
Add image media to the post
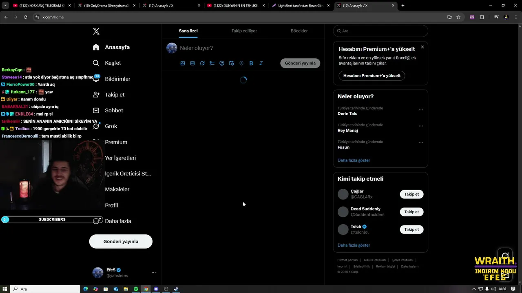[x=183, y=63]
